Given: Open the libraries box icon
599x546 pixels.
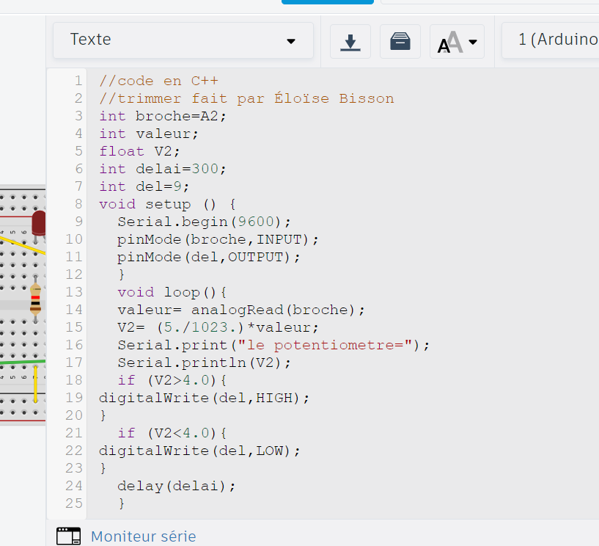Looking at the screenshot, I should pyautogui.click(x=400, y=41).
